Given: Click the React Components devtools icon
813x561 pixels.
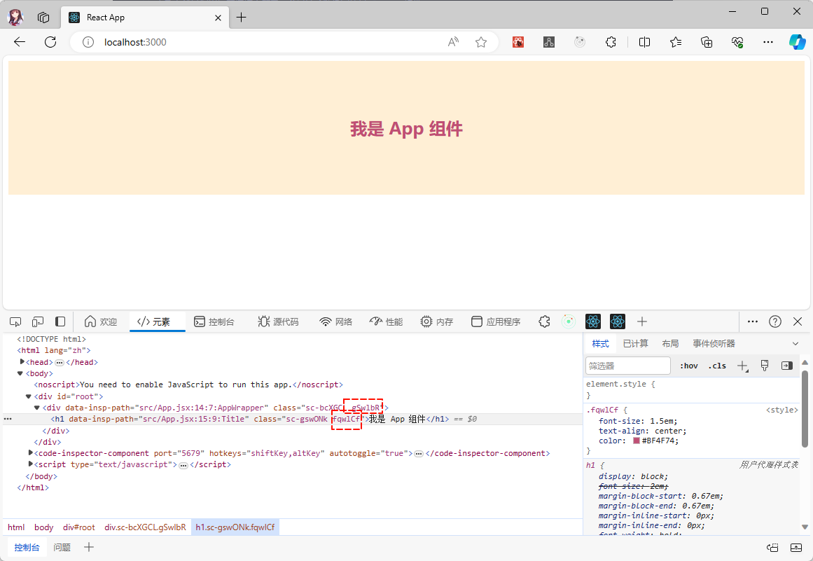Looking at the screenshot, I should (594, 321).
